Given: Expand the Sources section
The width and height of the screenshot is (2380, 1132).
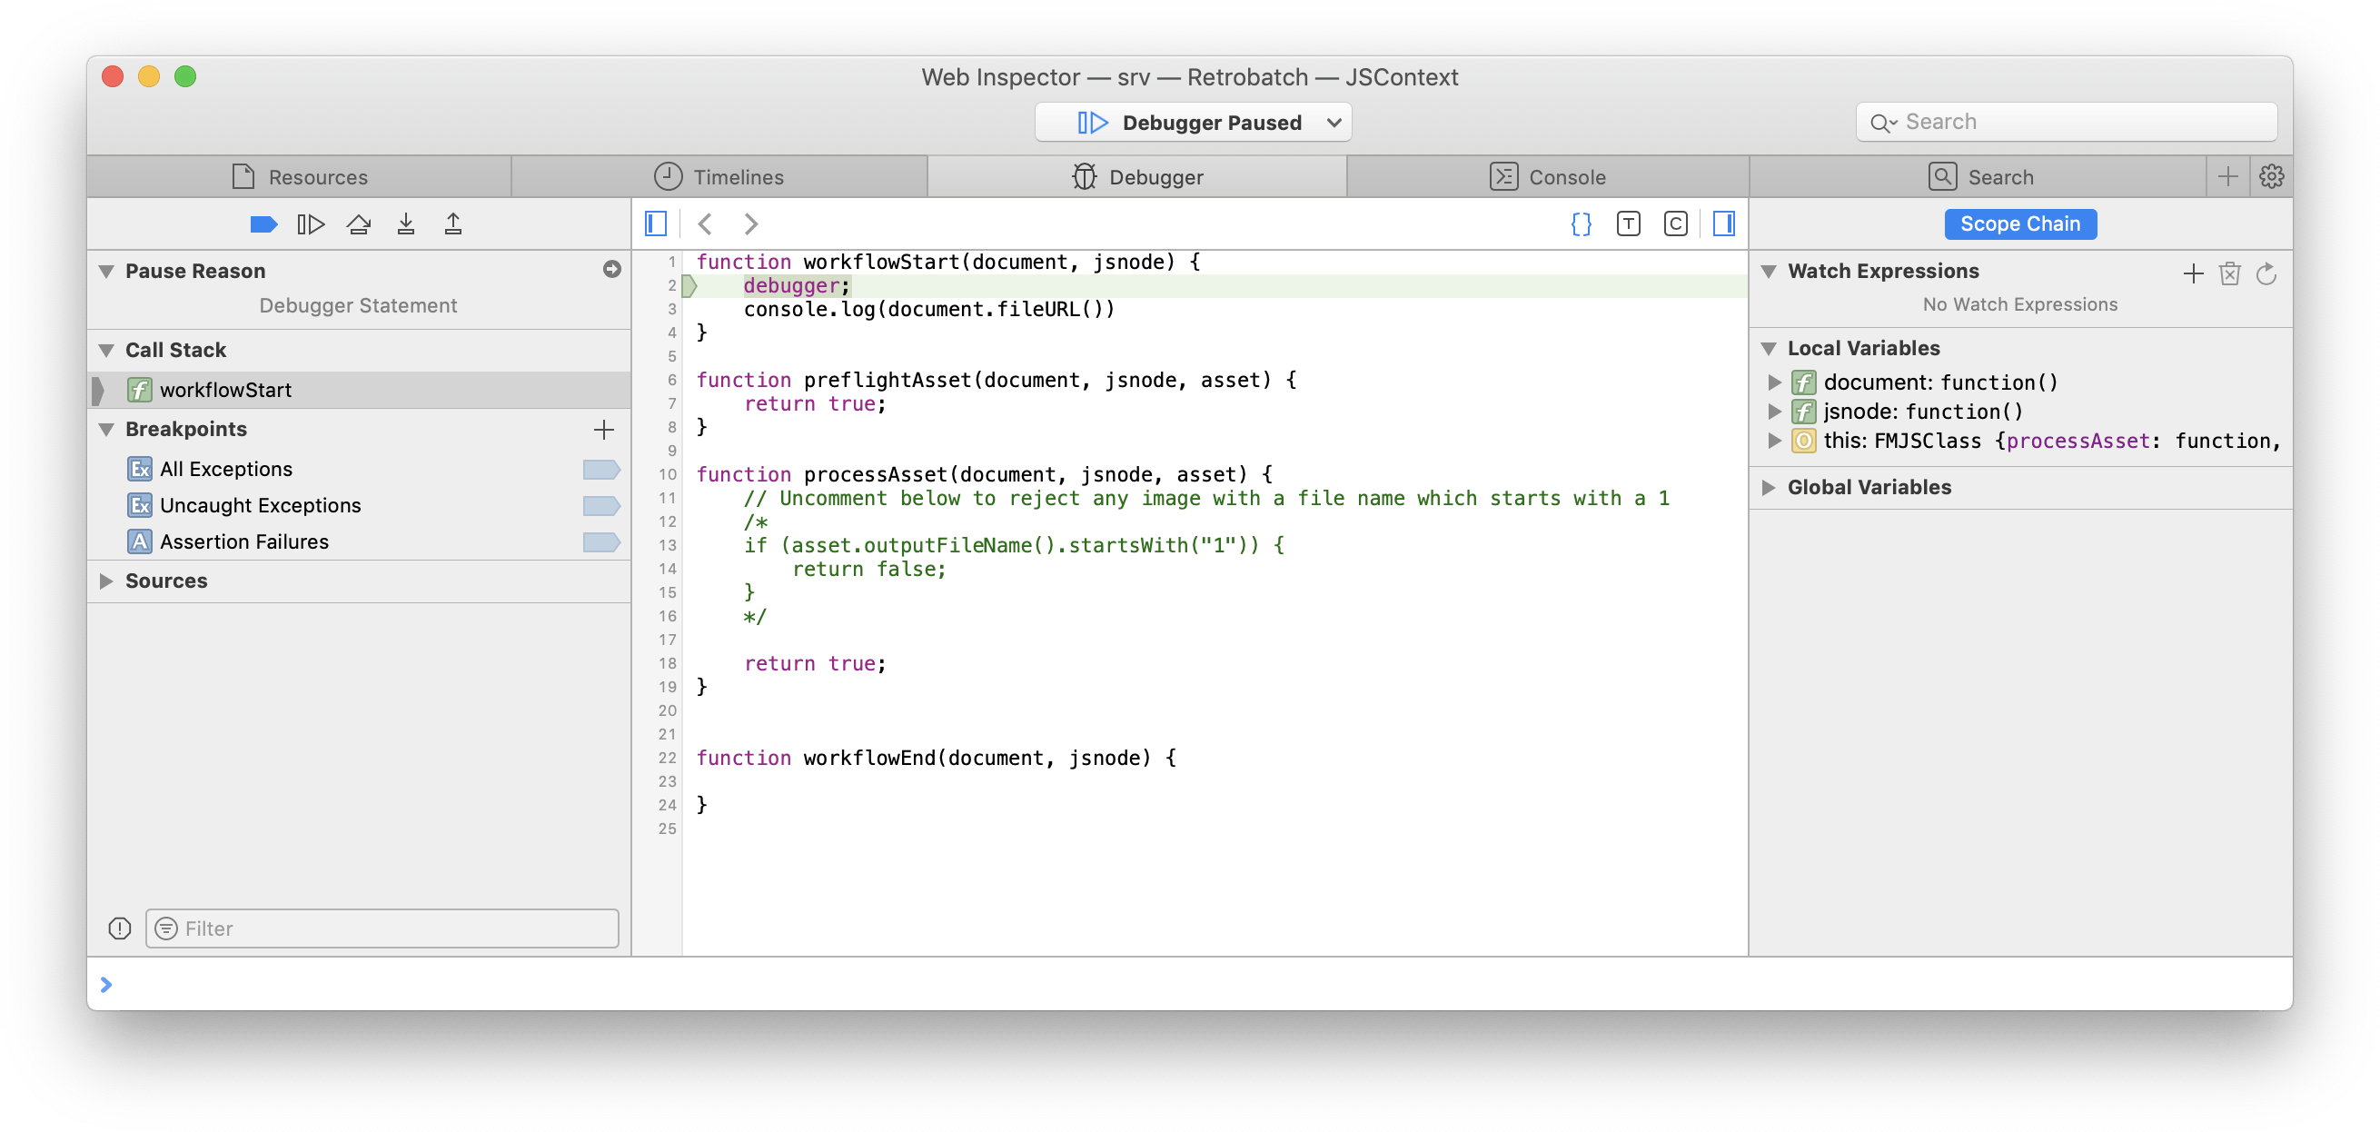Looking at the screenshot, I should coord(107,581).
